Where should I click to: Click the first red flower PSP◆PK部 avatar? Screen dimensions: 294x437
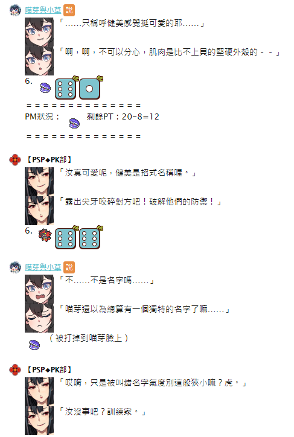[x=15, y=160]
